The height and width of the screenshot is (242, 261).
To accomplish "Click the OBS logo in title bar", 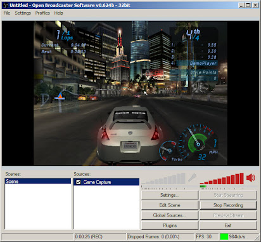I will 6,5.
